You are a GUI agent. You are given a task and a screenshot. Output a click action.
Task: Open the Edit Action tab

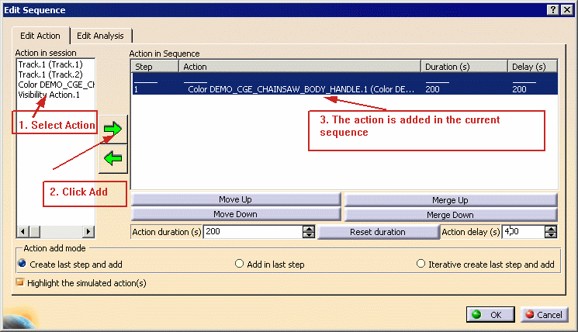coord(40,36)
